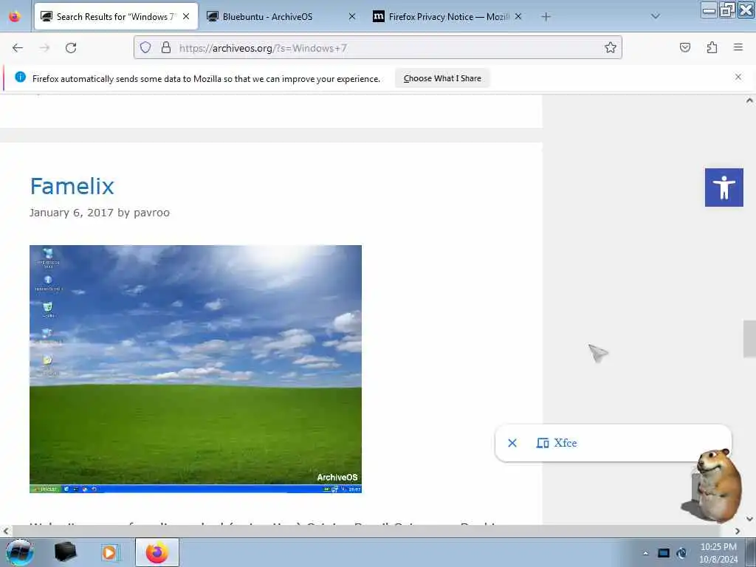Close the Bluebuntu tab
Image resolution: width=756 pixels, height=567 pixels.
352,16
